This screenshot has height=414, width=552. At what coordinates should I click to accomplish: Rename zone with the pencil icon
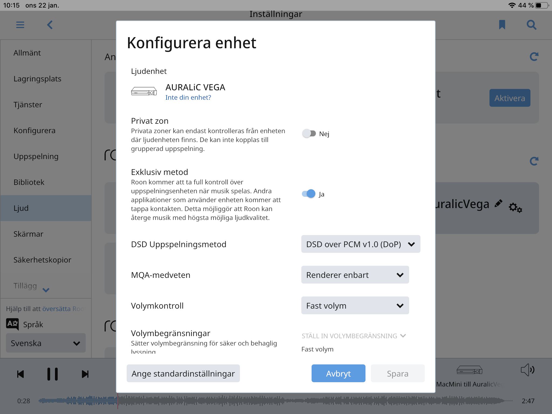499,203
